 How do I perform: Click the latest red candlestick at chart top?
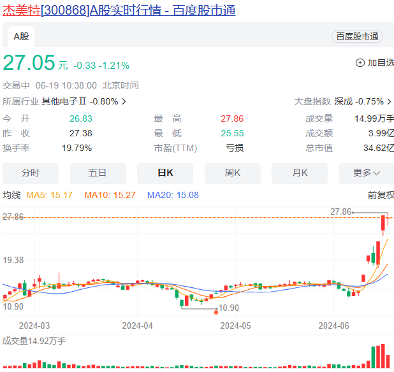point(388,218)
